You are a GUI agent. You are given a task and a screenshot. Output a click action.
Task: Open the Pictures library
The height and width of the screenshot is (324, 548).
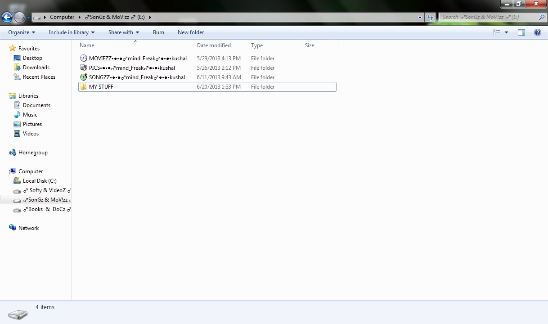pyautogui.click(x=32, y=124)
